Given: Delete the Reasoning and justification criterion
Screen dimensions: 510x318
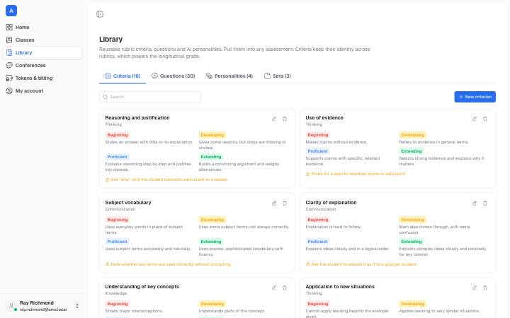Looking at the screenshot, I should point(285,119).
